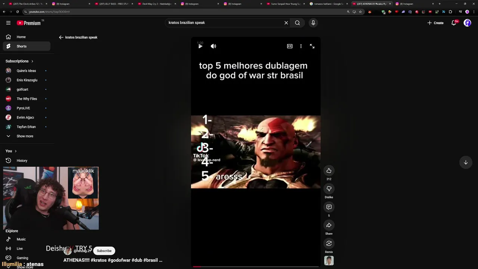Clear the search box text
This screenshot has height=269, width=478.
point(286,23)
